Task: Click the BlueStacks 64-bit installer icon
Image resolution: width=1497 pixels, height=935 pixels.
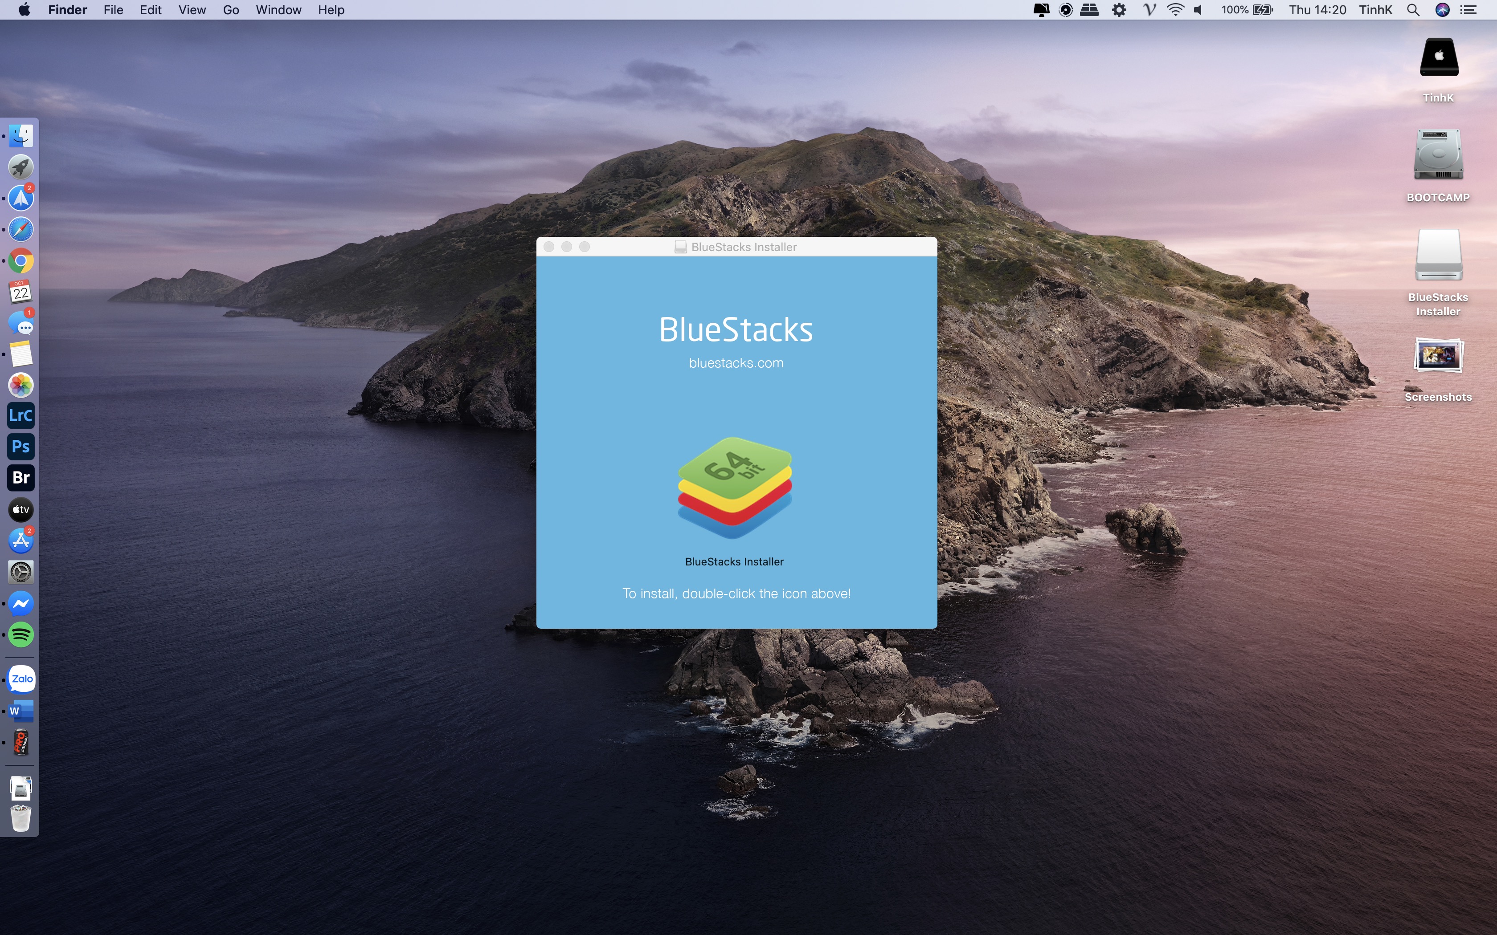Action: tap(735, 488)
